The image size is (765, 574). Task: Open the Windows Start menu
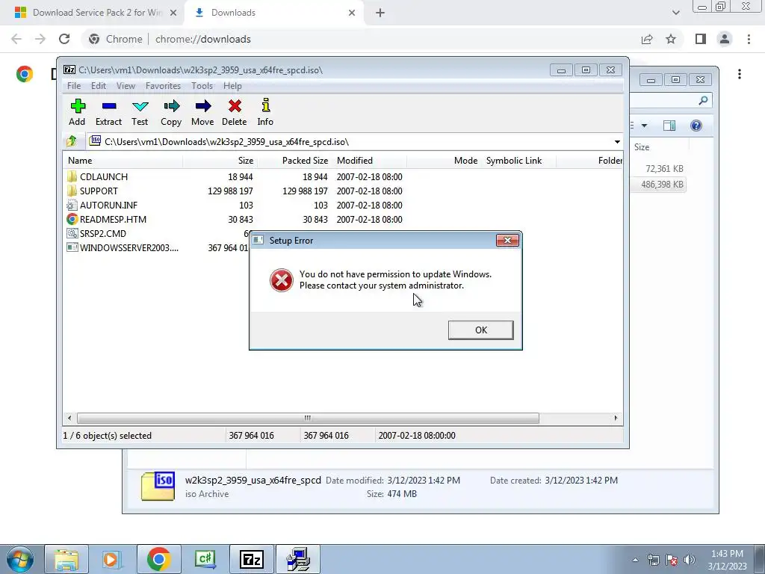(19, 559)
